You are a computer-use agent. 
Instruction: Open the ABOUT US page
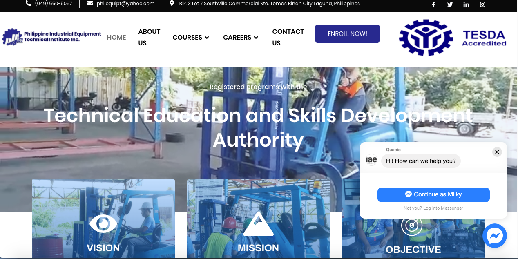pyautogui.click(x=149, y=37)
